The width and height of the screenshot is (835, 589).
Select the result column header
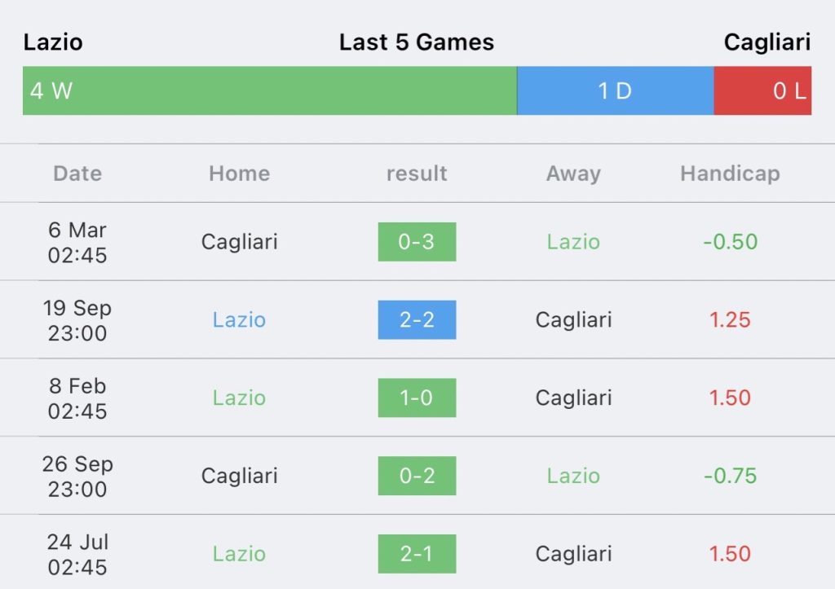pyautogui.click(x=417, y=174)
